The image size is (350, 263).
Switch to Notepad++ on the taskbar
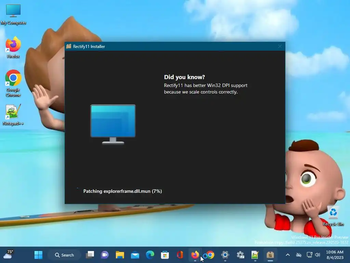pos(255,255)
